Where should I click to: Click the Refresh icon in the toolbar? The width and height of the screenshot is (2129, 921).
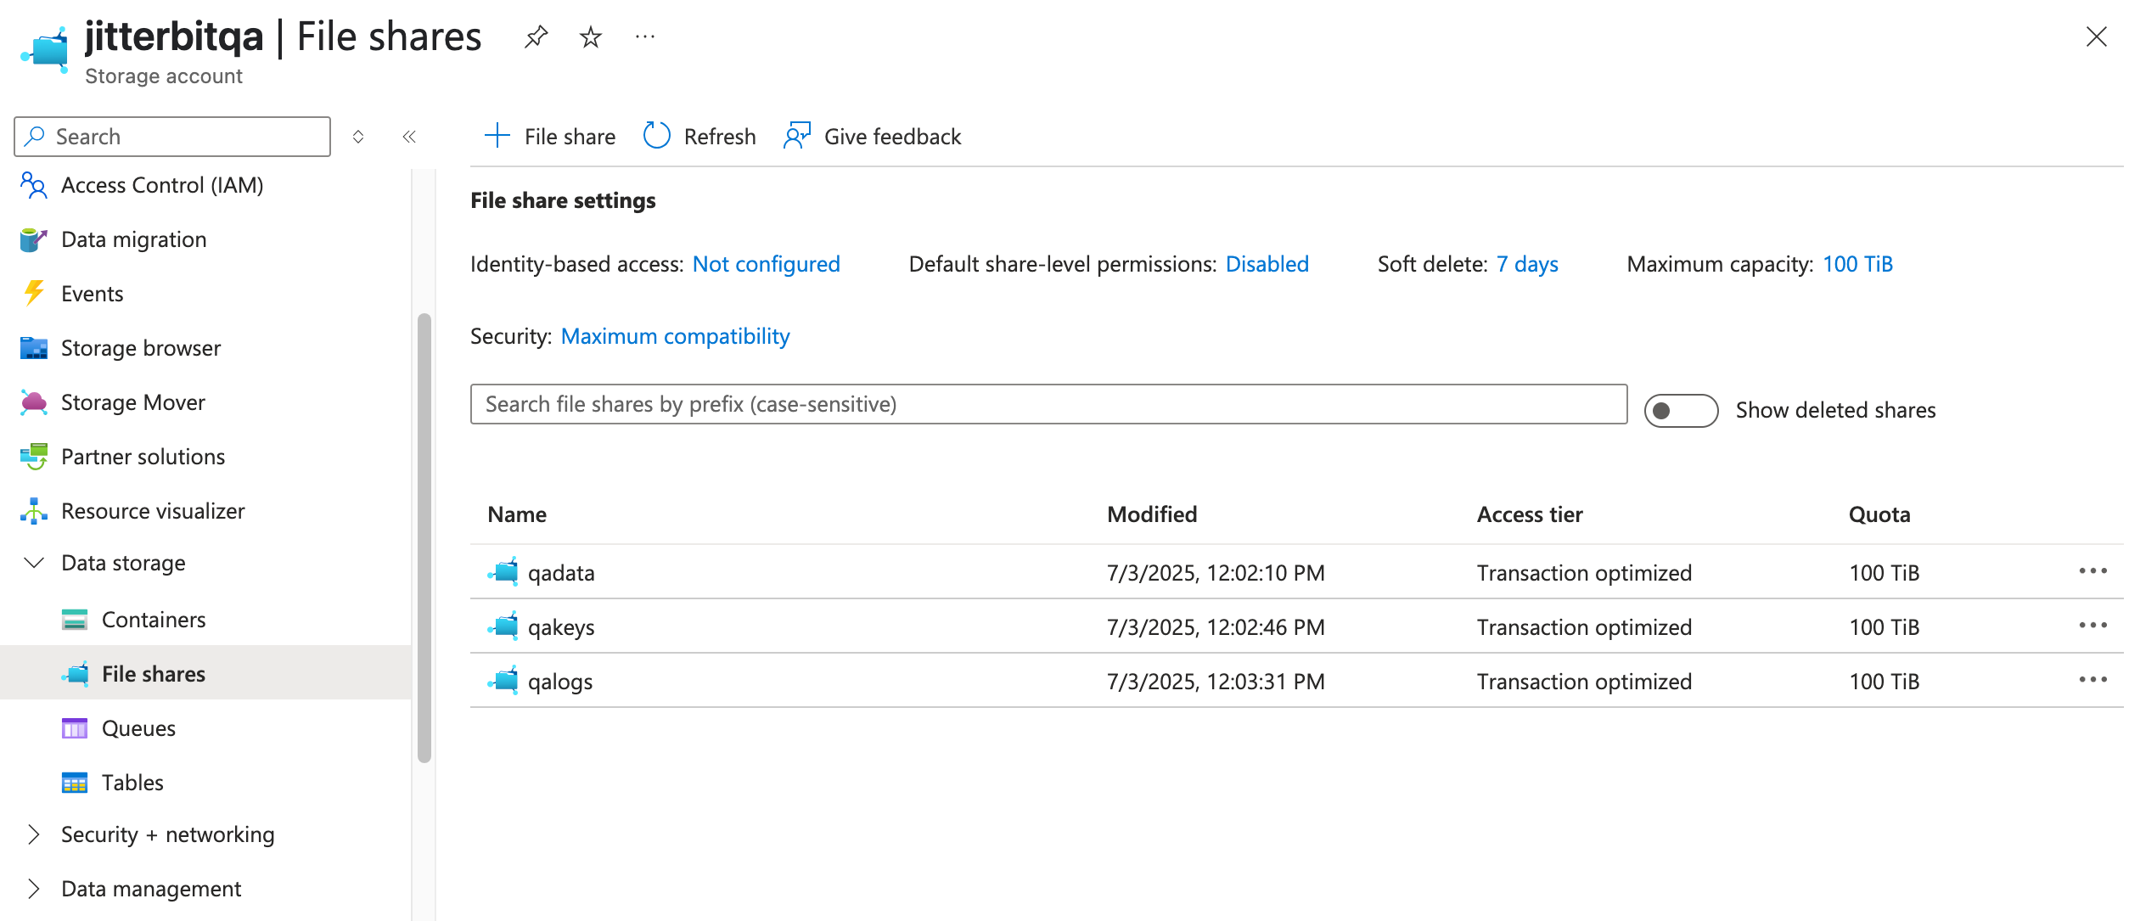pyautogui.click(x=656, y=136)
